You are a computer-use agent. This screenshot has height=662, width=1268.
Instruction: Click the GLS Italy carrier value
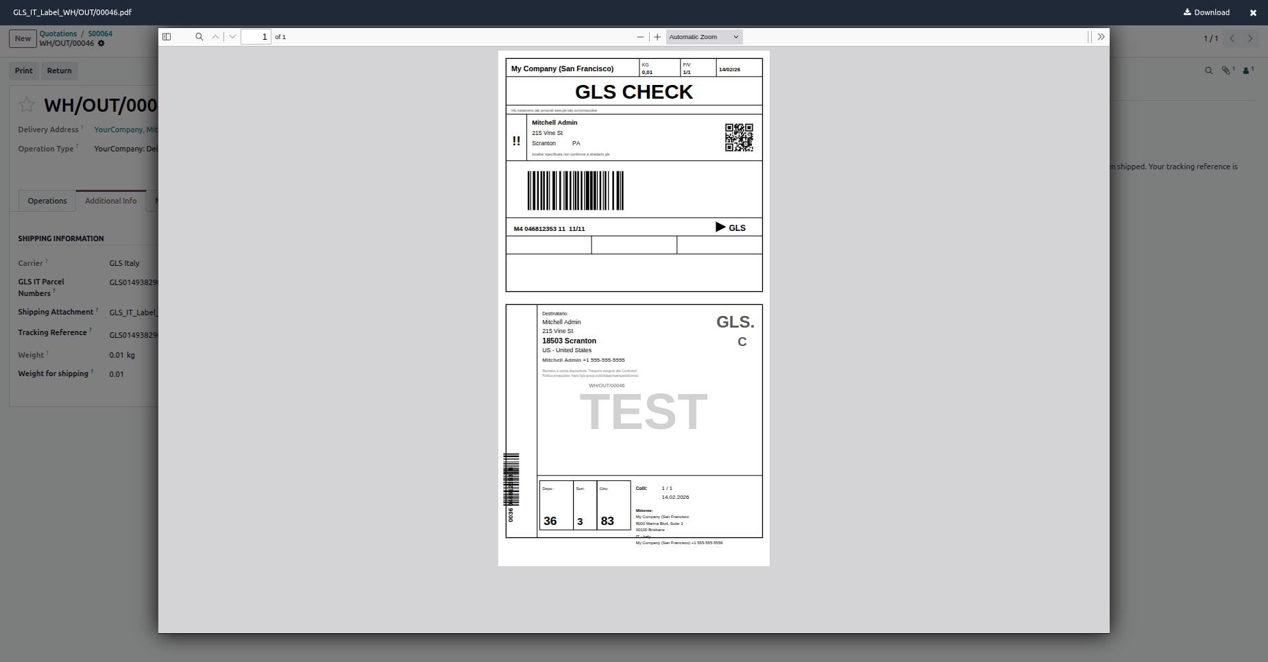pyautogui.click(x=125, y=263)
